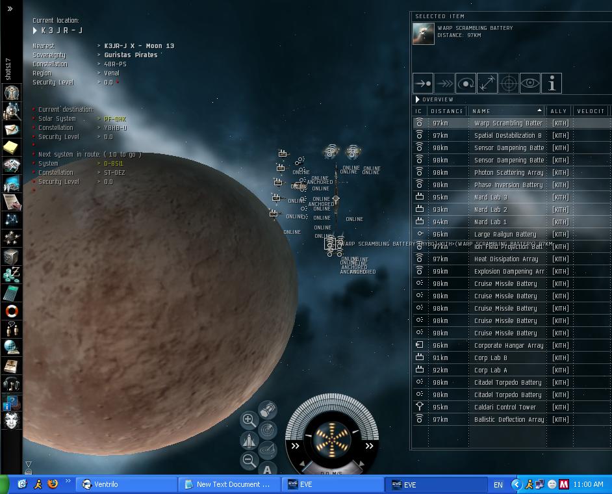Select Spatial Destabilization row in overview
The image size is (612, 494).
point(512,135)
